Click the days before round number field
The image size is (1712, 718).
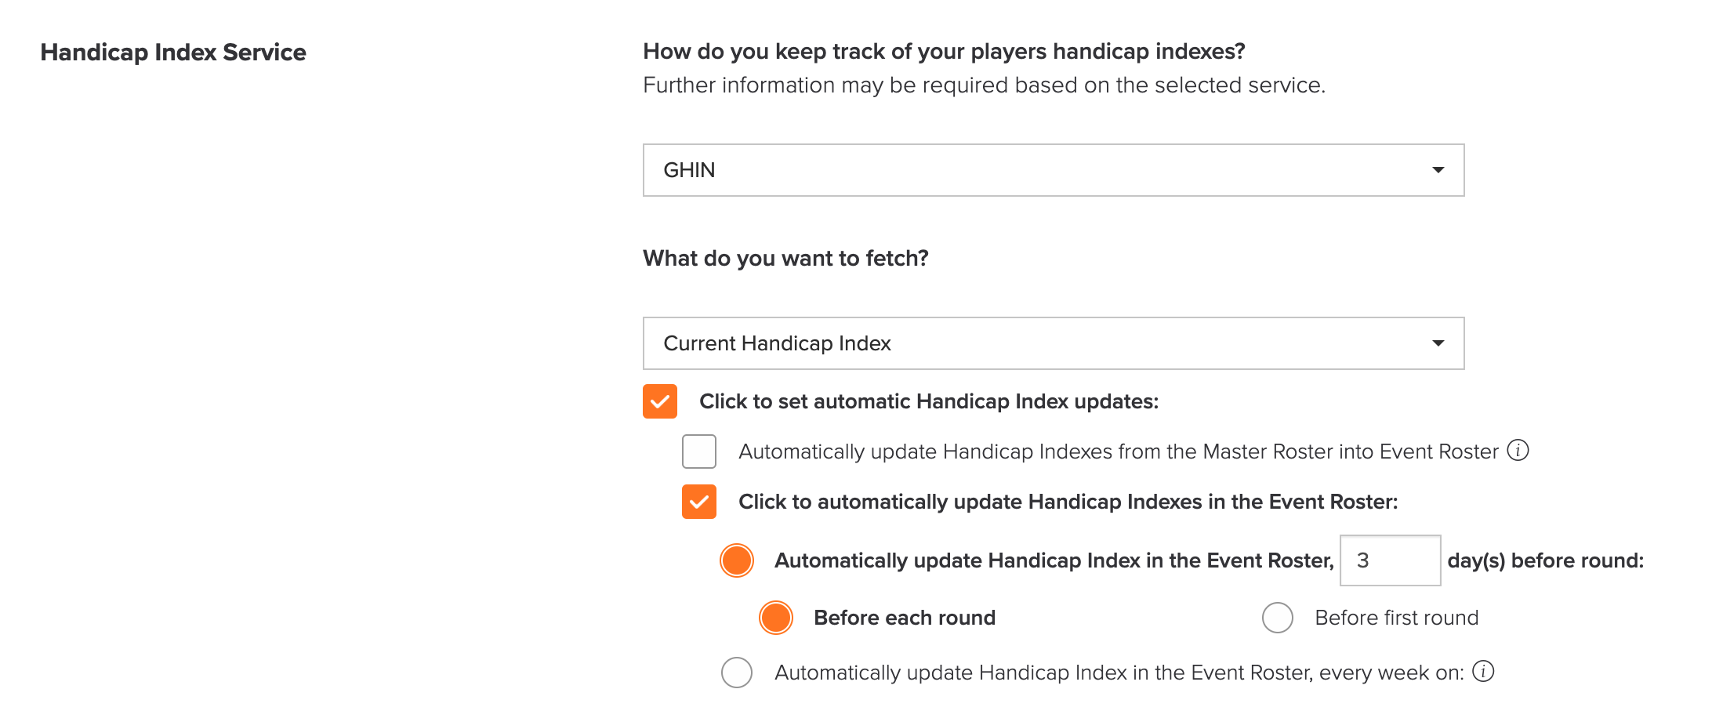coord(1391,560)
